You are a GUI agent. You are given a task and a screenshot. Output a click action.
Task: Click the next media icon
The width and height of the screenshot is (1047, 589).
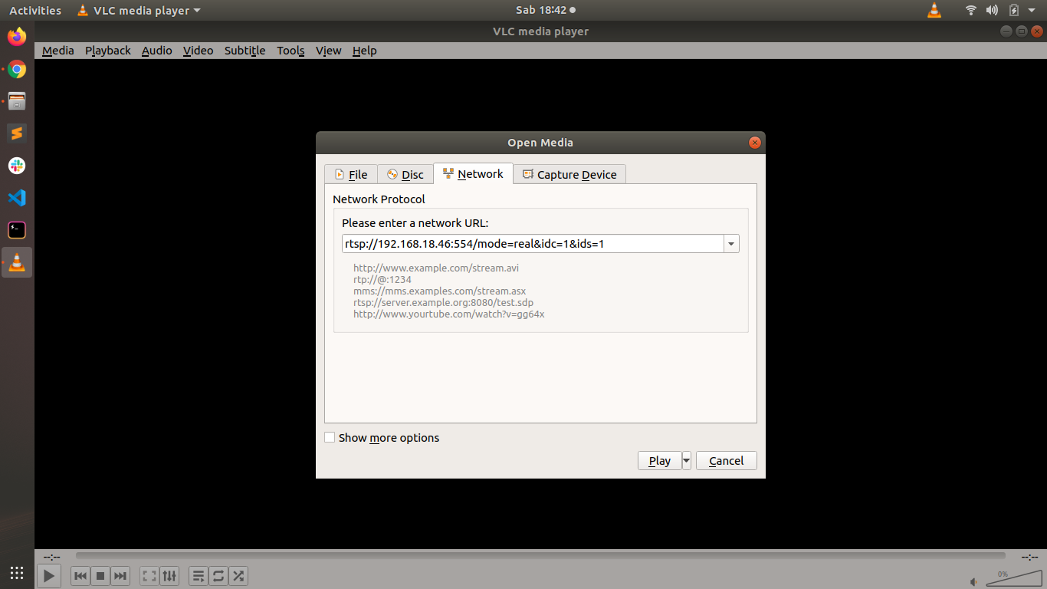[x=120, y=575]
